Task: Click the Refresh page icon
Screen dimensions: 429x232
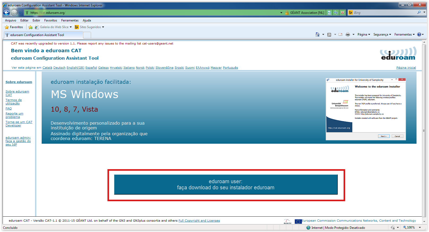Action: [x=336, y=12]
